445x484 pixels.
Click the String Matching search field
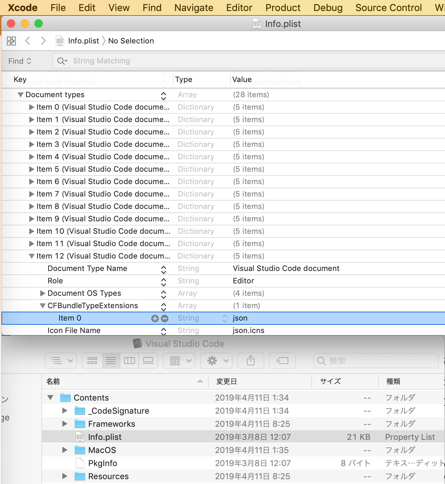tap(249, 61)
